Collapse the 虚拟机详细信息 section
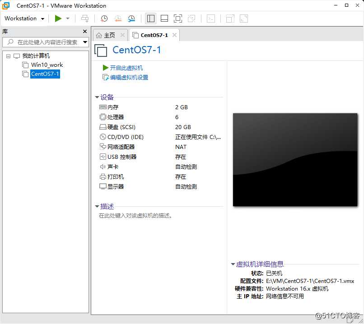The height and width of the screenshot is (324, 364). point(233,264)
